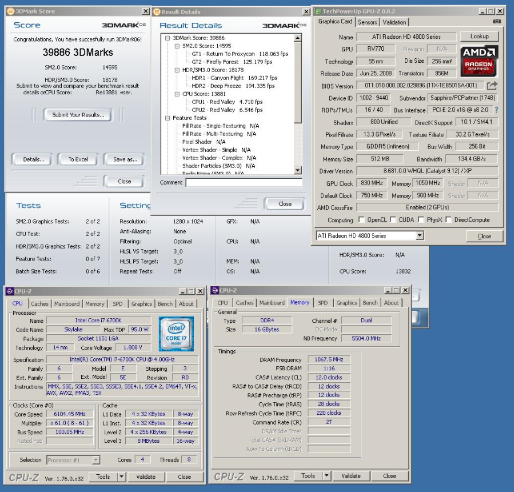Open the Processor #1 selection dropdown
Screen dimensions: 514x492
(x=95, y=460)
